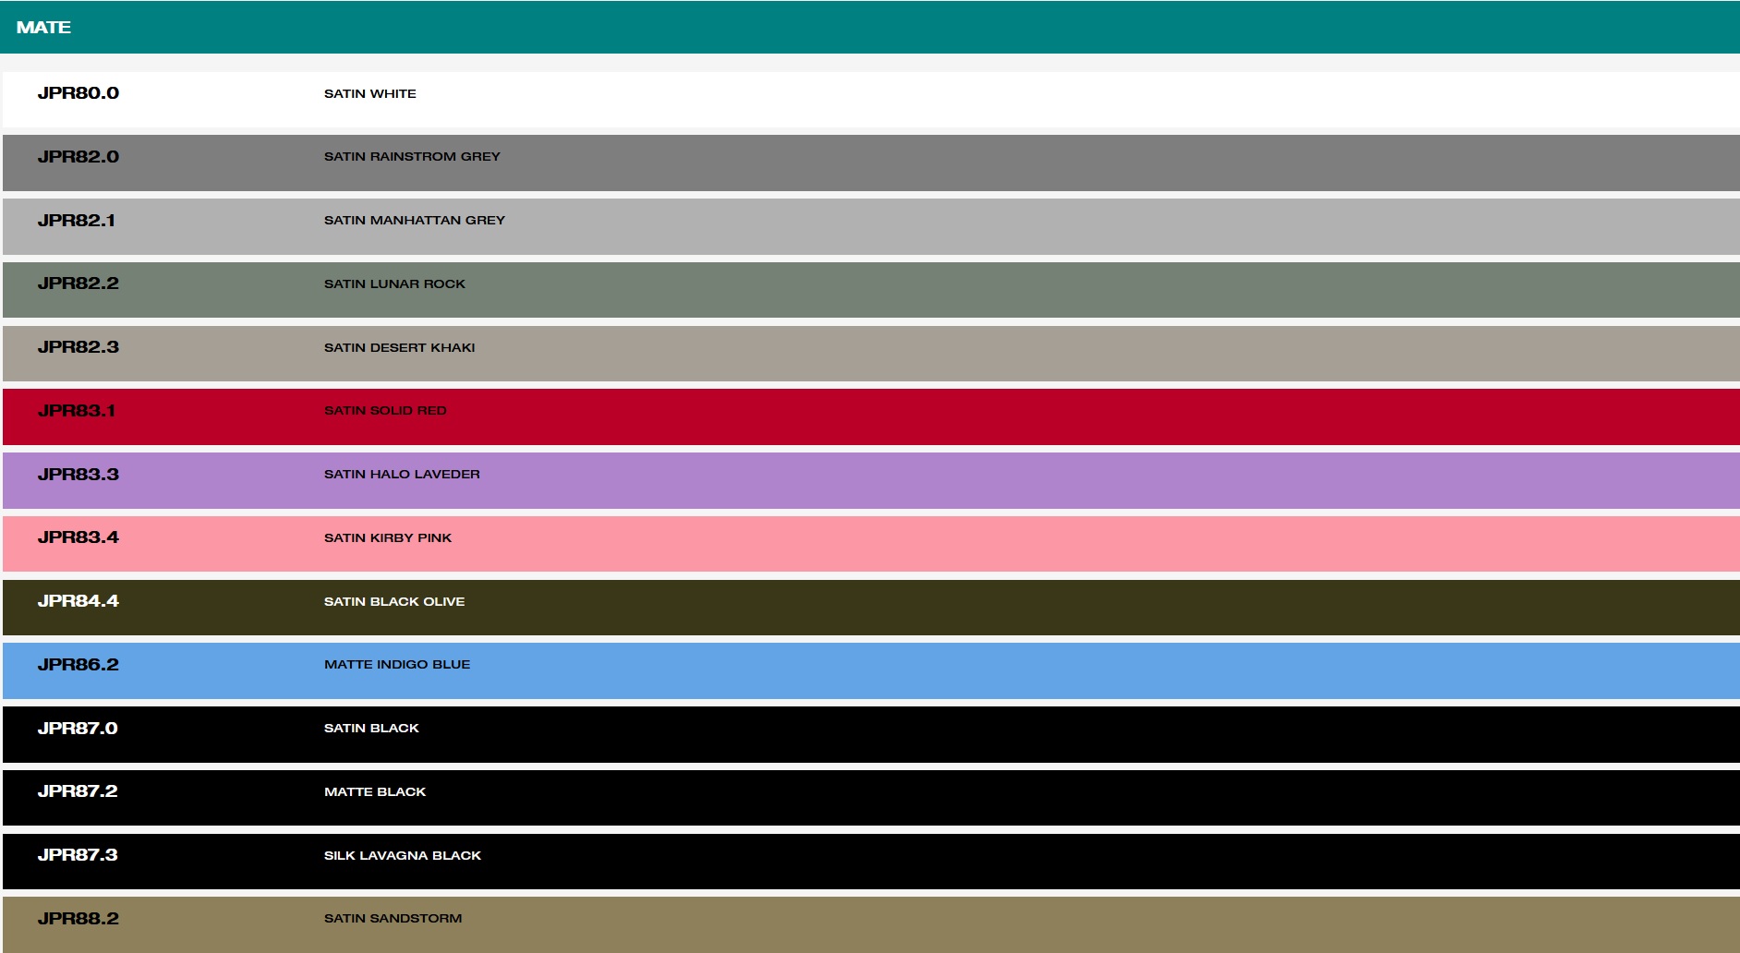1740x953 pixels.
Task: Select the Satin Solid Red swatch
Action: 870,417
